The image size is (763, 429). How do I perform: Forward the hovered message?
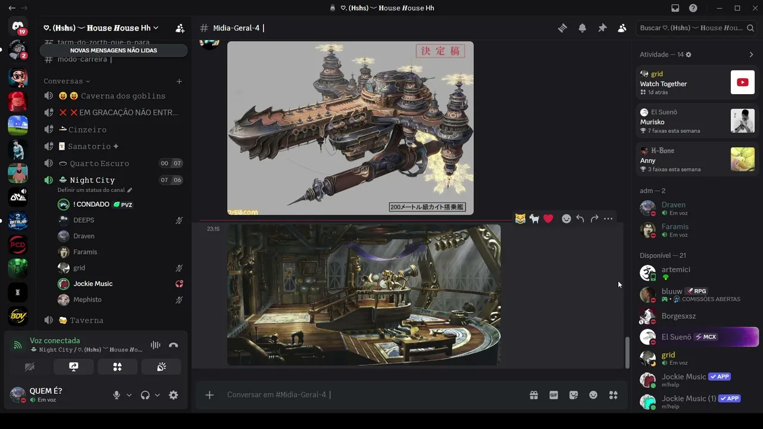pos(594,219)
